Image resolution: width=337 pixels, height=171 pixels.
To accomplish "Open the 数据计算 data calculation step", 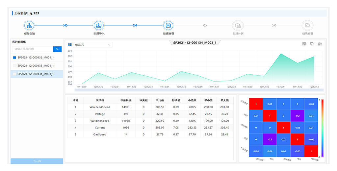I will [x=238, y=25].
